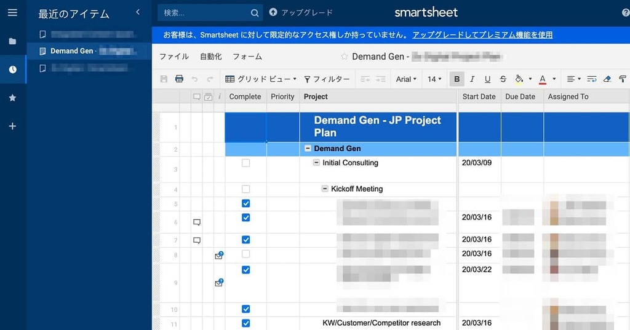Toggle bold formatting
Image resolution: width=630 pixels, height=330 pixels.
(x=457, y=79)
